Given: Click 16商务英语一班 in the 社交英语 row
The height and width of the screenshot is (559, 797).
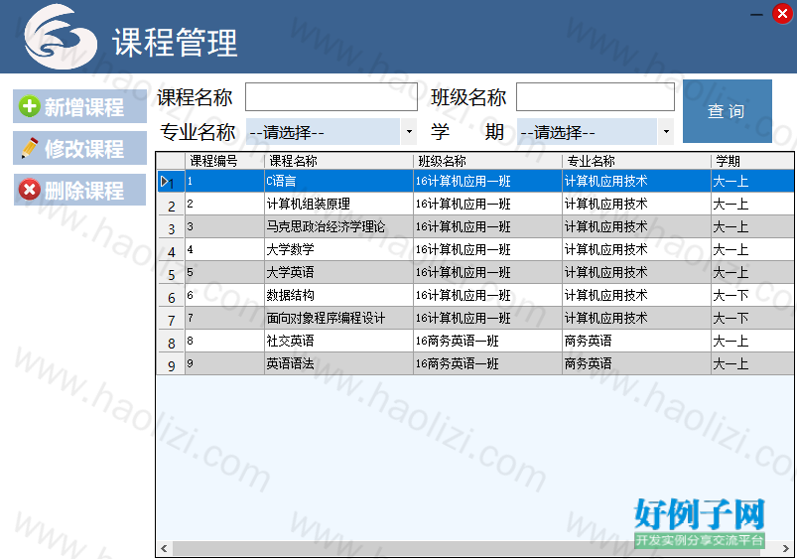Looking at the screenshot, I should pyautogui.click(x=488, y=341).
